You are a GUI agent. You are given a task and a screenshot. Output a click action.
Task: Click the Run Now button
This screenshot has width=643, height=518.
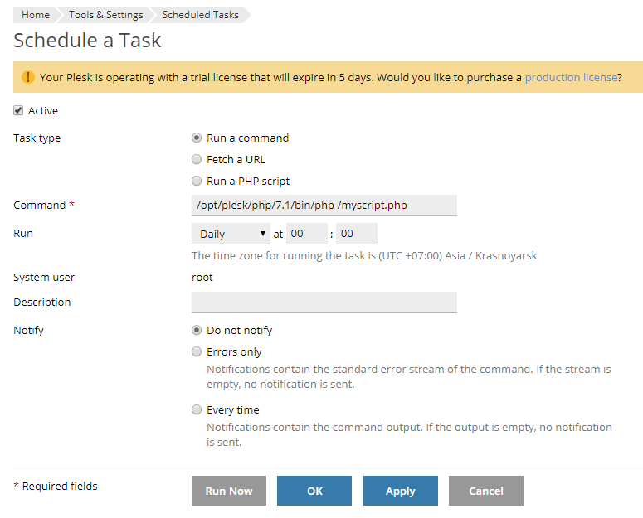coord(229,491)
